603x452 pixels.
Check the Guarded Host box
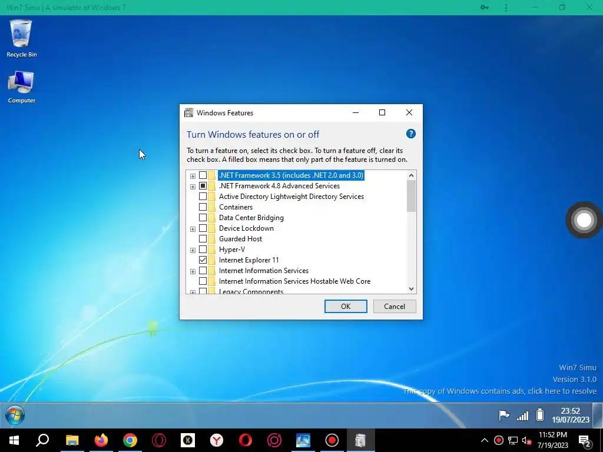203,239
